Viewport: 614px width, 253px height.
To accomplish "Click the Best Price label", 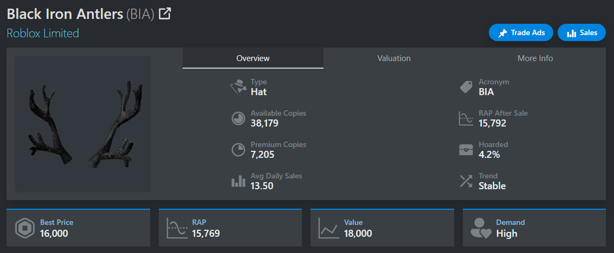I will click(57, 223).
